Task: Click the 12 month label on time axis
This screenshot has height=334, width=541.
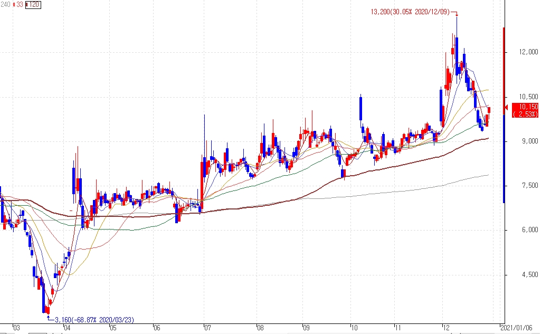Action: [446, 328]
